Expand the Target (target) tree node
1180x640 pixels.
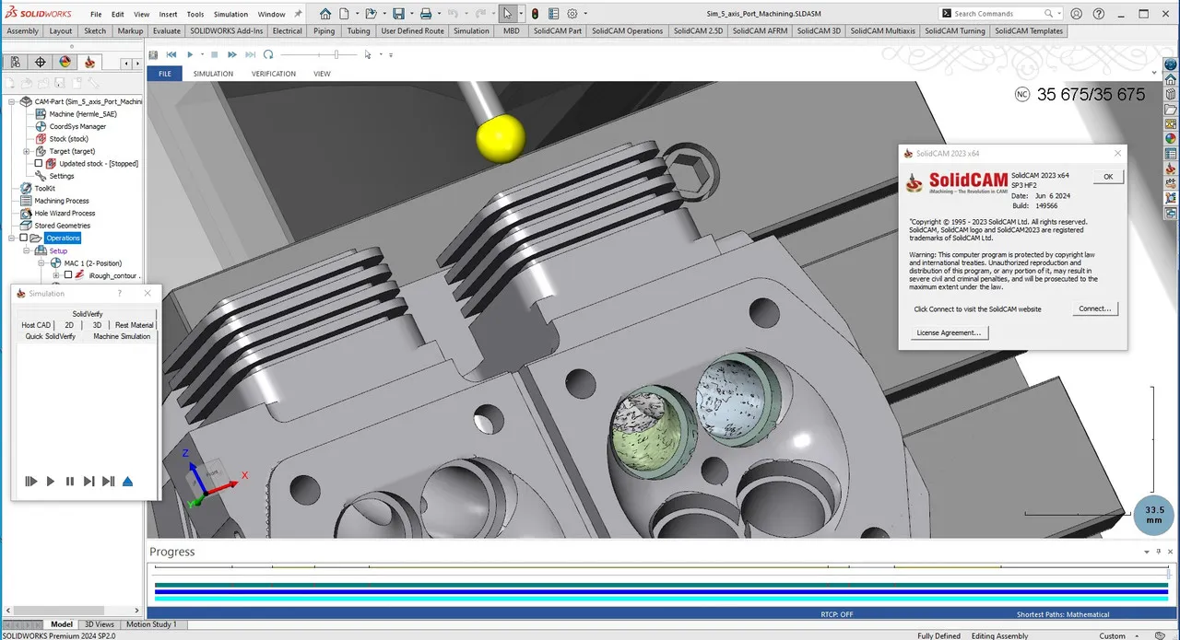[27, 151]
